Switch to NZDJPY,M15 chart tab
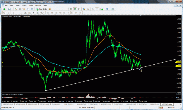This screenshot has height=110, width=183. (20, 104)
